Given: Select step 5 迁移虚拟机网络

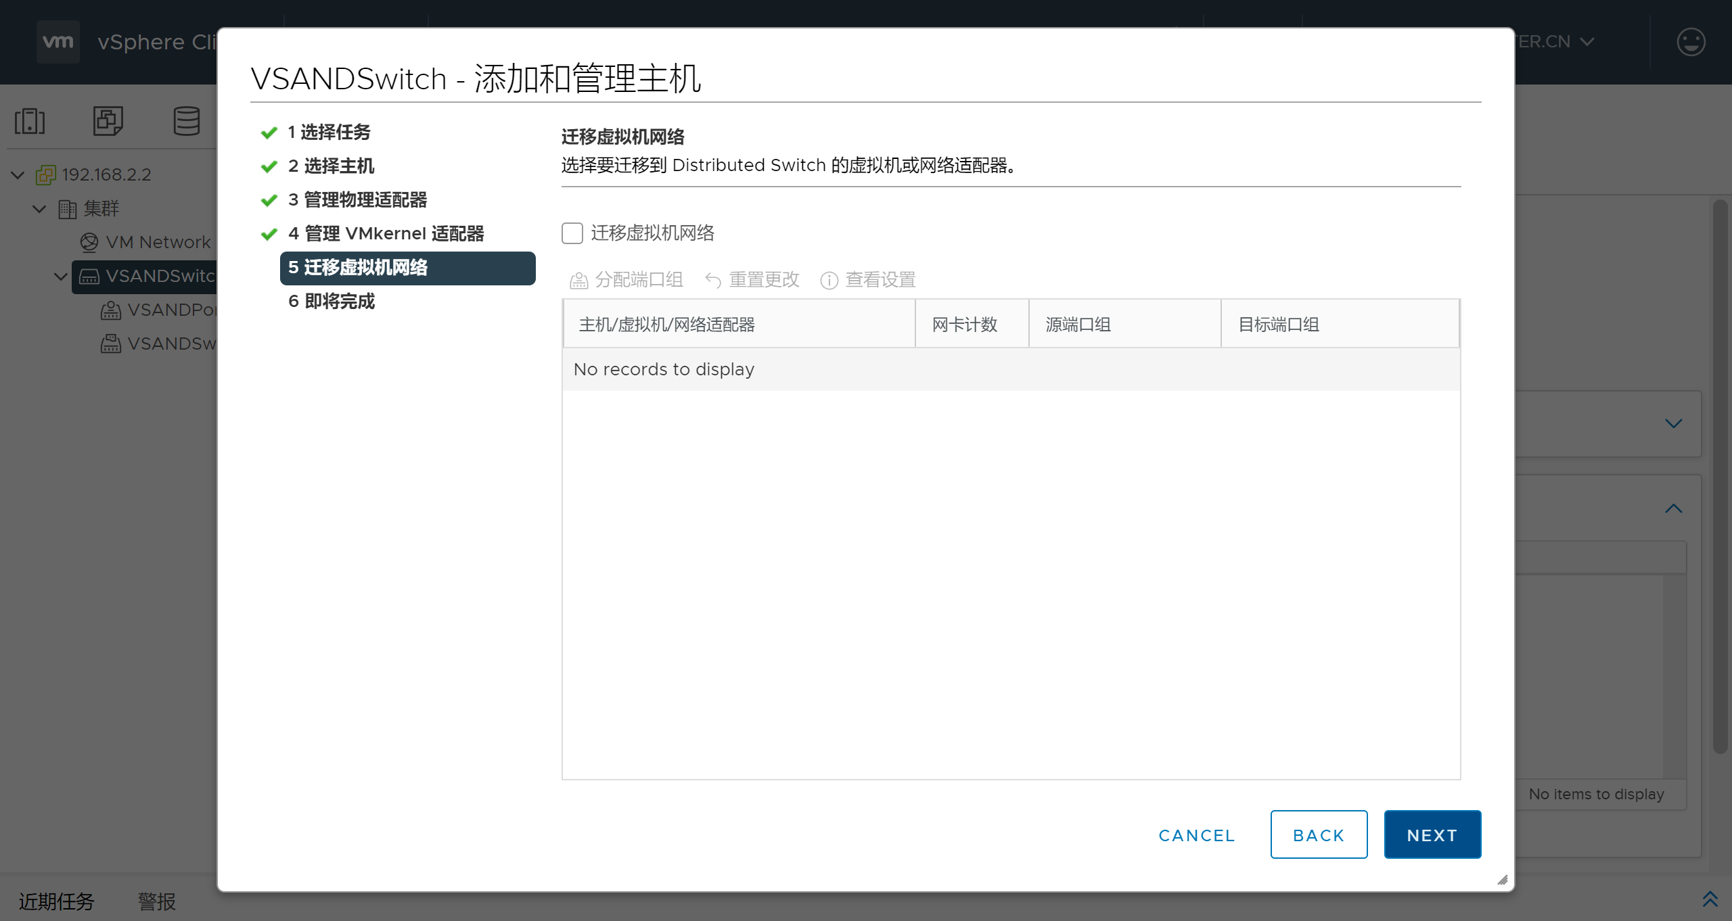Looking at the screenshot, I should [407, 268].
